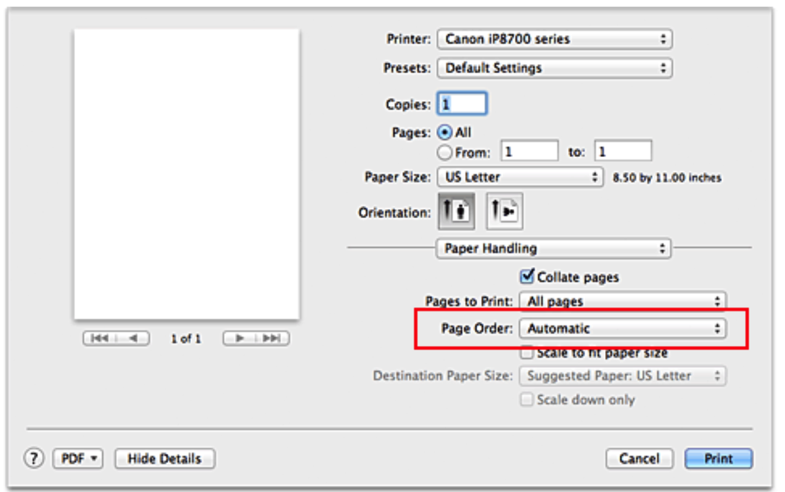Image resolution: width=785 pixels, height=492 pixels.
Task: Open the Printer dropdown Canon iP8700 series
Action: (x=555, y=39)
